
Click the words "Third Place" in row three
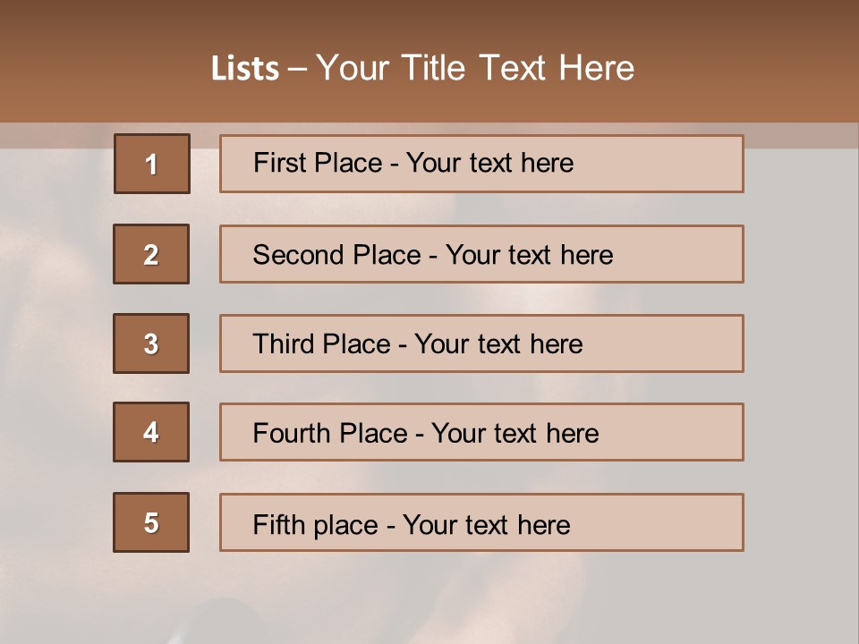[321, 344]
